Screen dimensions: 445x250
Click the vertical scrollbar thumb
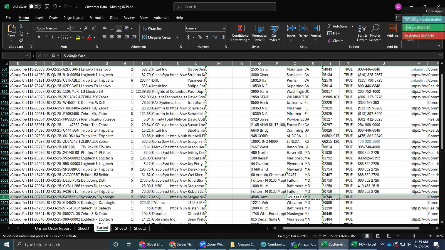point(442,112)
